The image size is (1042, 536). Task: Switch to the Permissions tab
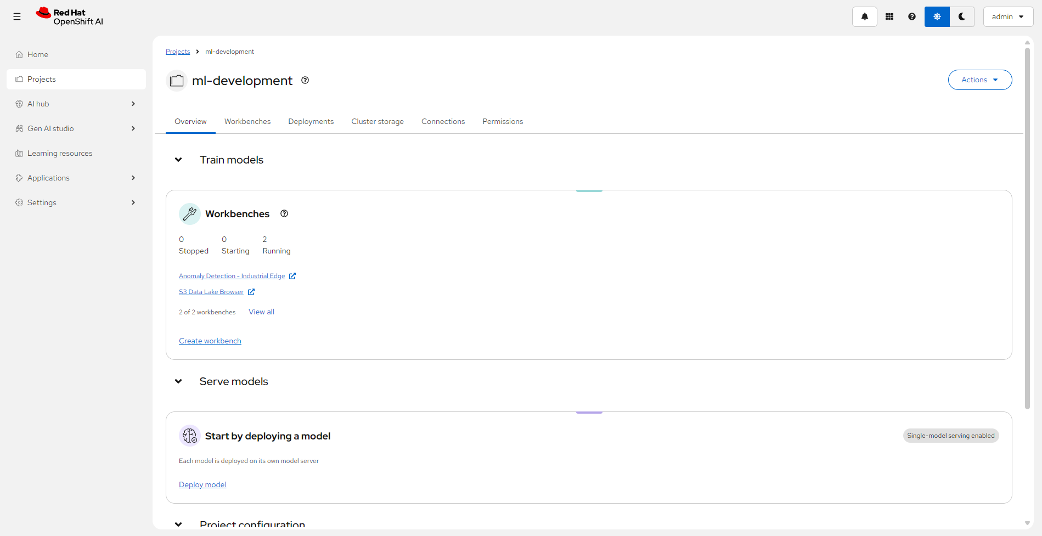[503, 121]
